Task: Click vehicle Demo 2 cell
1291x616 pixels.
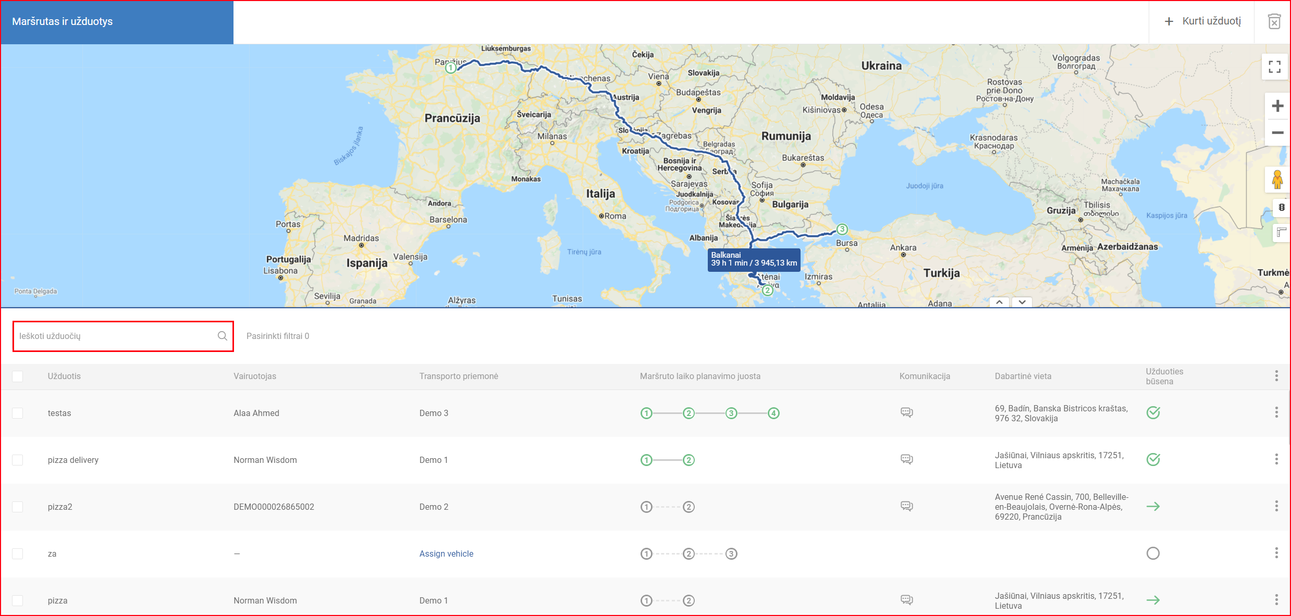Action: [x=434, y=507]
